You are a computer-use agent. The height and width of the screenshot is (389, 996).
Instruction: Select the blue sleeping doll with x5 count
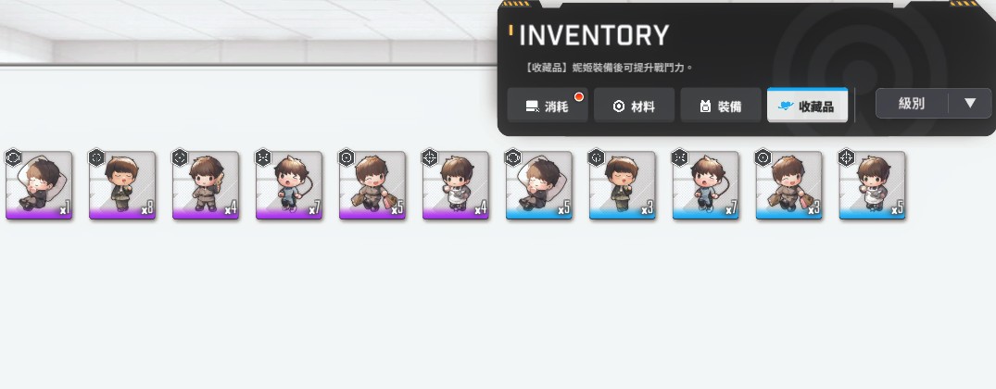(538, 185)
